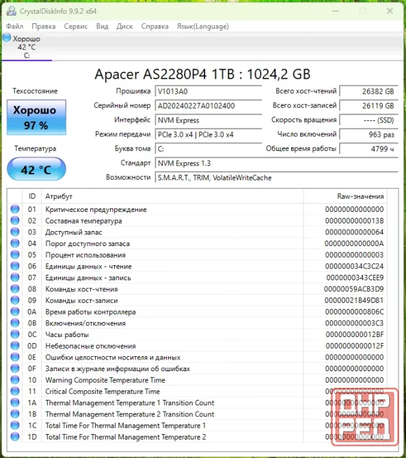
Task: Click the status orb for Команды хост-записи row
Action: click(x=15, y=300)
